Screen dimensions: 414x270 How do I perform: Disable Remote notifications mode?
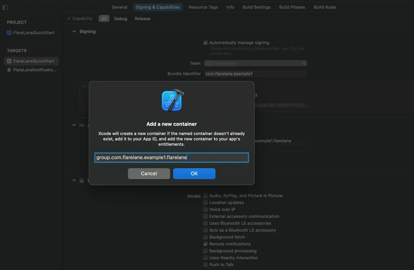coord(205,244)
